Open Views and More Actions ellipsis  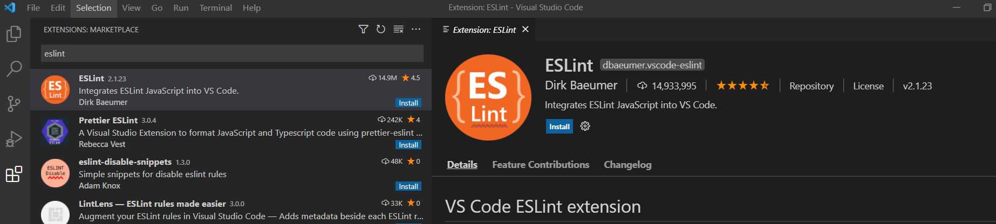tap(416, 29)
